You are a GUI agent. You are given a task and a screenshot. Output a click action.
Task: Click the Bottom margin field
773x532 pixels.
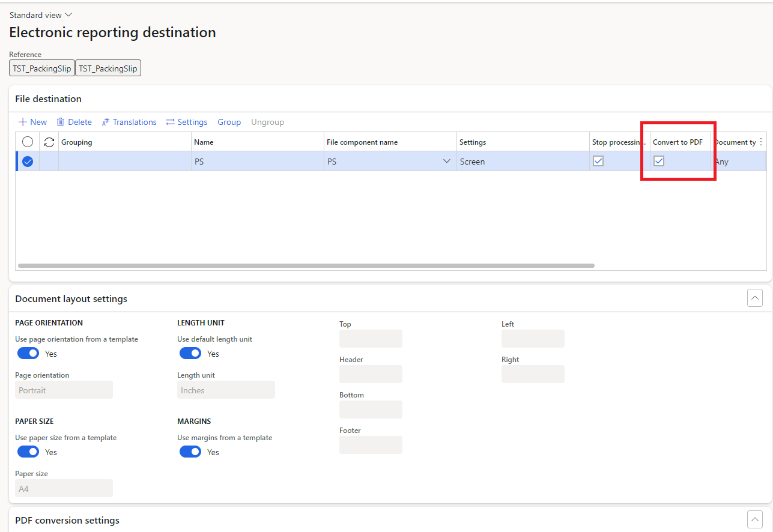[371, 410]
